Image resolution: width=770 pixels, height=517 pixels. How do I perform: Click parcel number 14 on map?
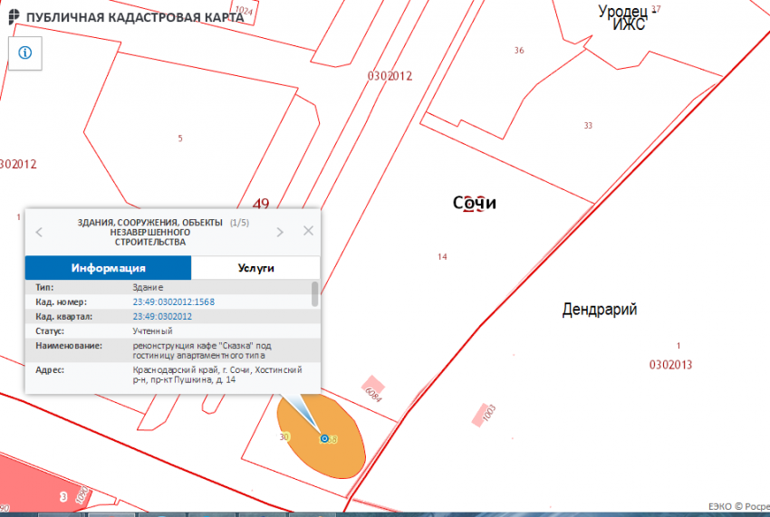[442, 257]
